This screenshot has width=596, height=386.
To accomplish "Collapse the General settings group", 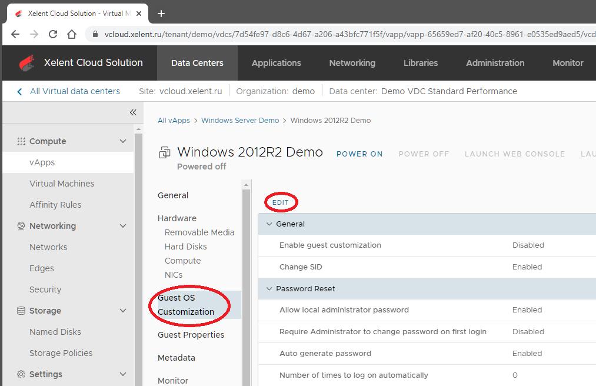I will [269, 224].
